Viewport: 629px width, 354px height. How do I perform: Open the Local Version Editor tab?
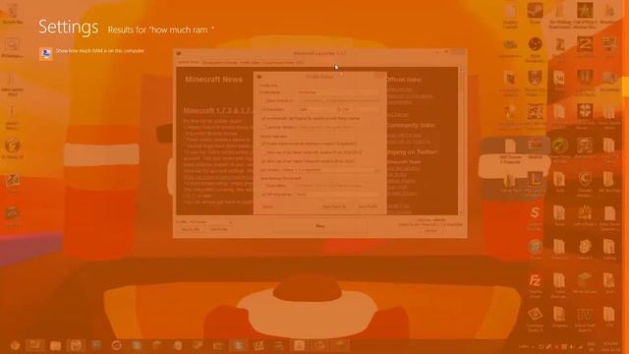283,63
